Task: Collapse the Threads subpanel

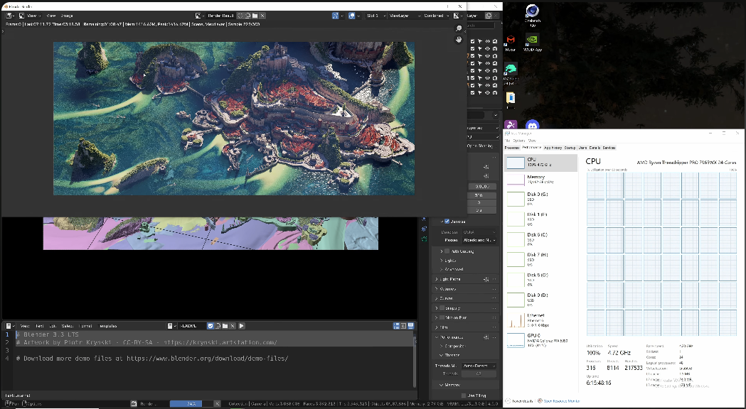Action: (x=452, y=355)
